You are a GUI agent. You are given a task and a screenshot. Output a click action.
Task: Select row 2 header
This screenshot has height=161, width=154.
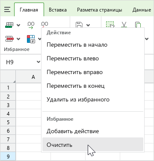click(8, 96)
